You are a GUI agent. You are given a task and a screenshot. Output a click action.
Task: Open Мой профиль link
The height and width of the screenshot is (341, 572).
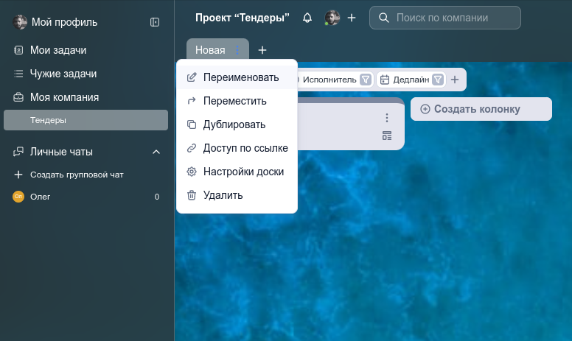point(65,22)
